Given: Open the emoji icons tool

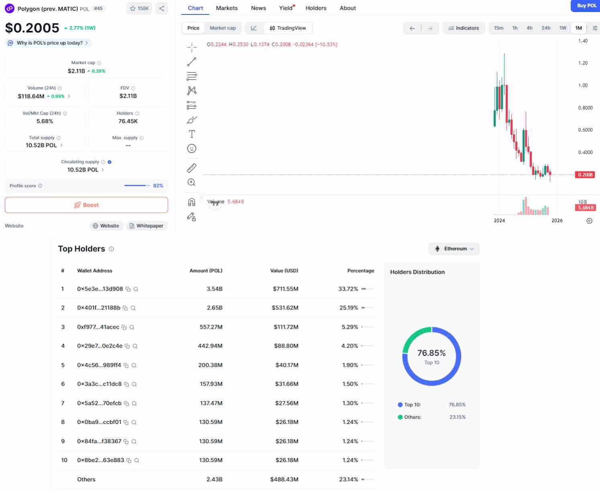Looking at the screenshot, I should (192, 149).
